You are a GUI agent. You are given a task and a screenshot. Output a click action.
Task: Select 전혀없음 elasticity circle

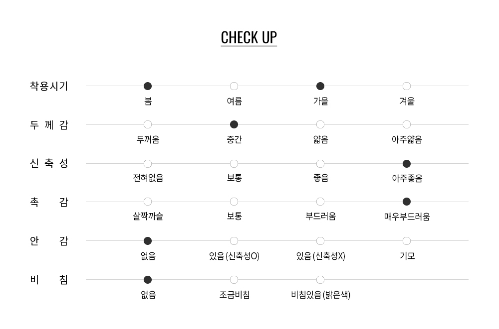[148, 164]
